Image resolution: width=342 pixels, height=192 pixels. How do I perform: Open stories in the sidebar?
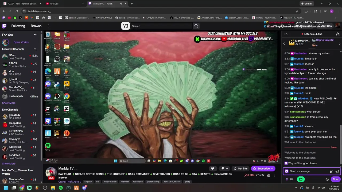click(x=21, y=42)
